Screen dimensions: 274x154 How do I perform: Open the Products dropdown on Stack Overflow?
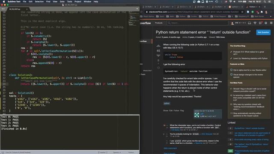pos(159,23)
